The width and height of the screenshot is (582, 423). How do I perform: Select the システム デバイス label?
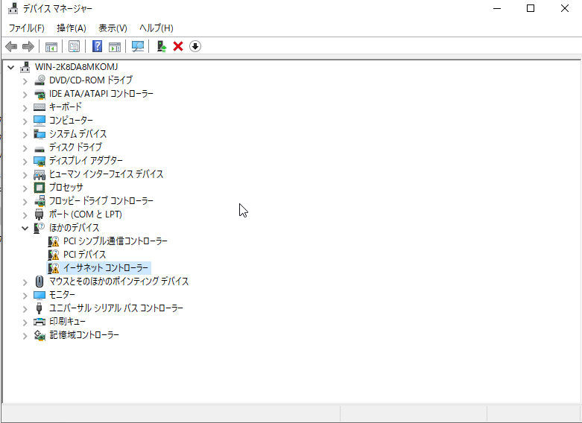click(x=78, y=133)
